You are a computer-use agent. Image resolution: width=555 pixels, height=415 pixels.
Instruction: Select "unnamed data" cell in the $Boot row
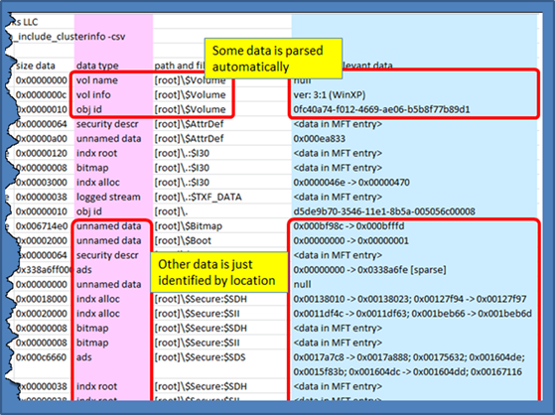coord(108,241)
